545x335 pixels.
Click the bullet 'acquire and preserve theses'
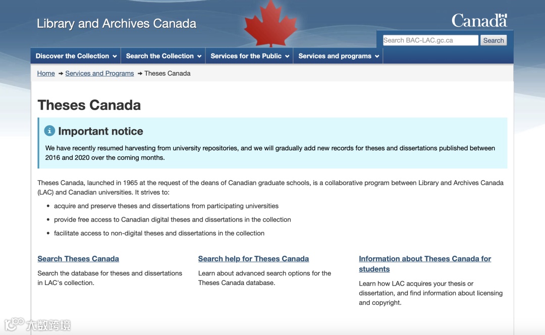tap(166, 206)
